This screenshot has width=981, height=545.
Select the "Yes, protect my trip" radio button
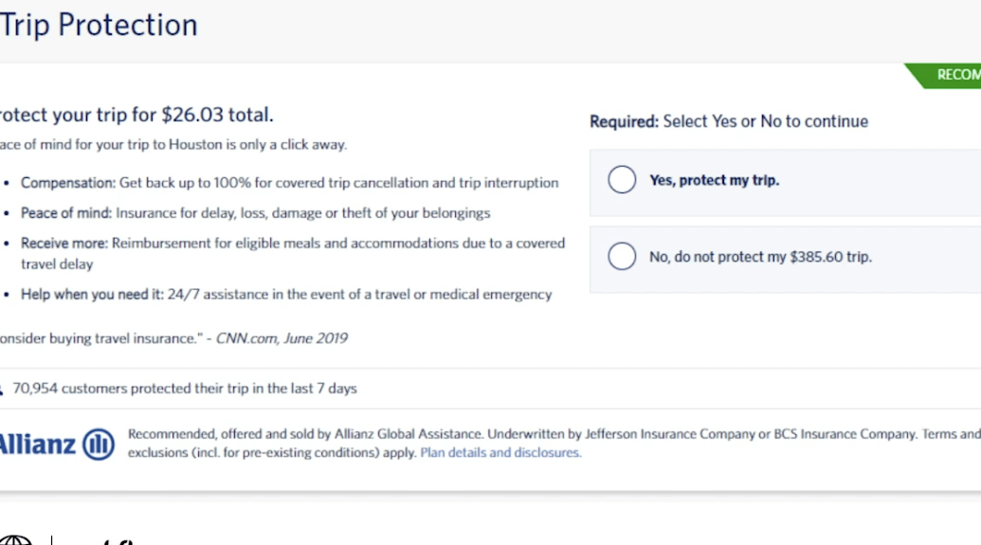[622, 180]
